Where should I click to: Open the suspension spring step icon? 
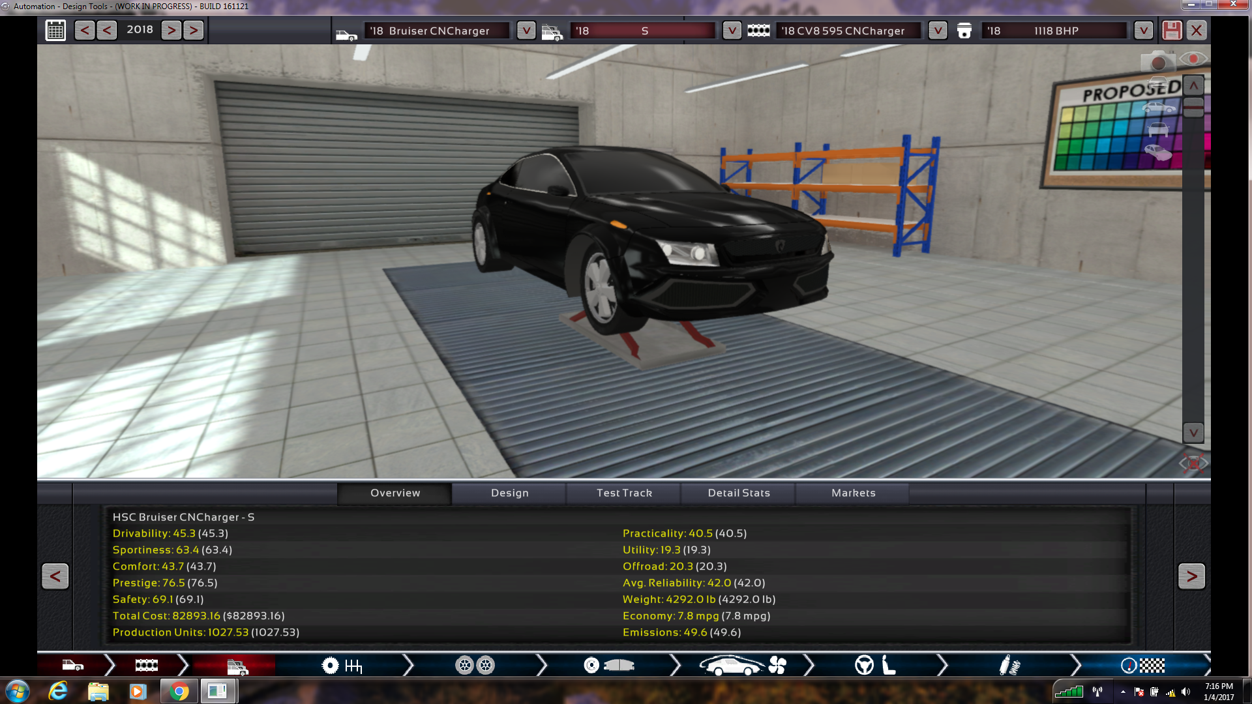point(1009,666)
